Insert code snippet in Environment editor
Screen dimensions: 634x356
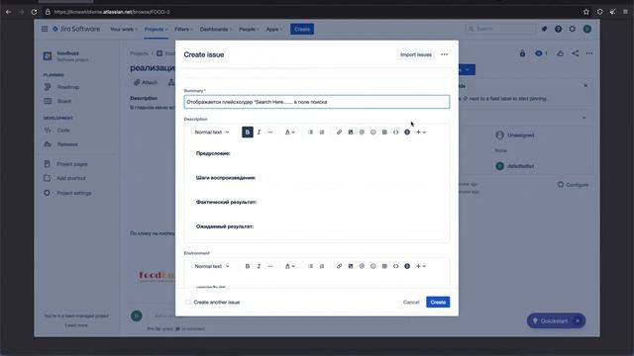pos(396,266)
